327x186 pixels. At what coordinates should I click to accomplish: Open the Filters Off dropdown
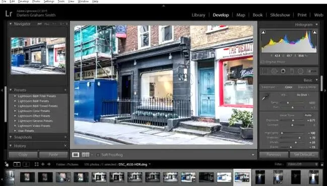pos(302,164)
